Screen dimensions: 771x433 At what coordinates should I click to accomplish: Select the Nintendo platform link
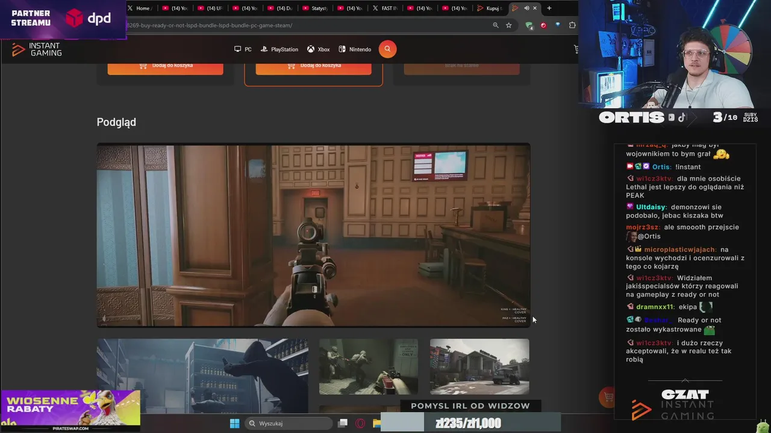pos(355,49)
